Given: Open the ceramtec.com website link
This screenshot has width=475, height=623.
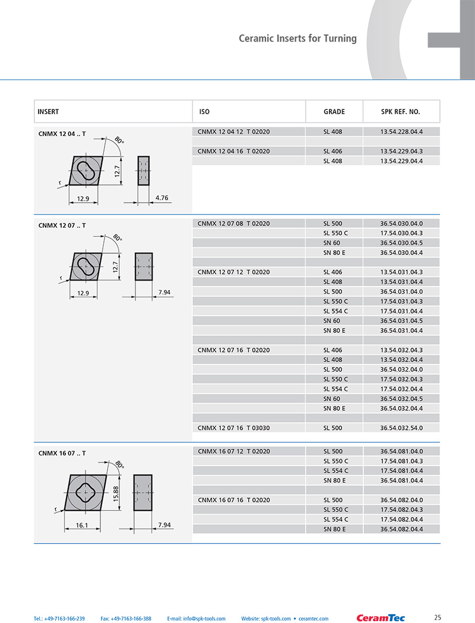Looking at the screenshot, I should (313, 619).
